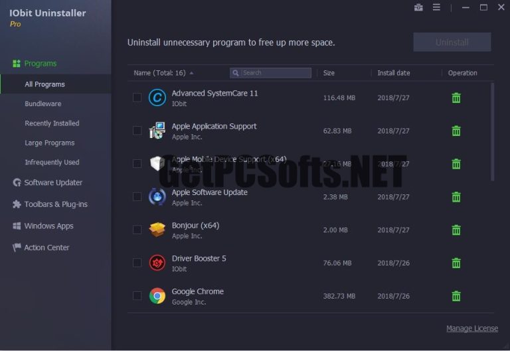The width and height of the screenshot is (510, 351).
Task: Click the Toolbars & Plug-ins puzzle icon
Action: (x=17, y=204)
